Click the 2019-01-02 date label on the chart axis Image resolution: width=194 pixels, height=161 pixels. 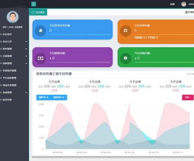58,152
